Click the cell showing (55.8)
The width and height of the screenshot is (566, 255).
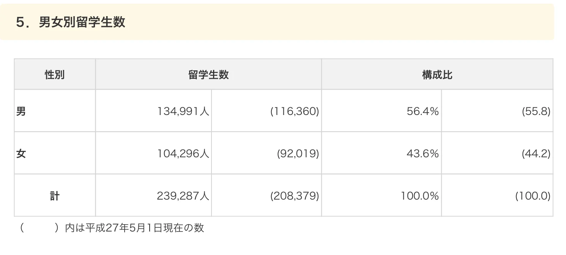(497, 111)
